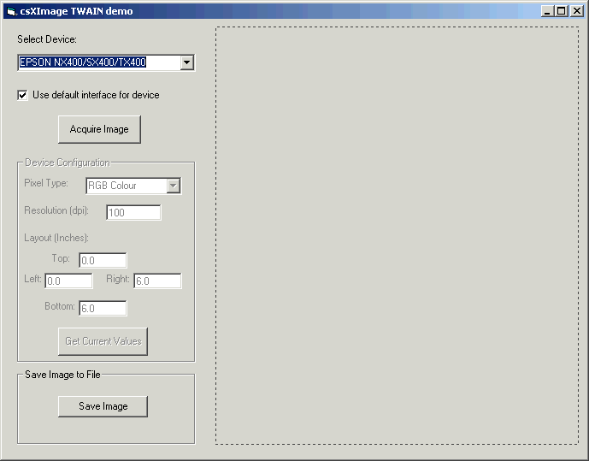The image size is (589, 461).
Task: Click the csXImage application icon in title bar
Action: click(x=10, y=11)
